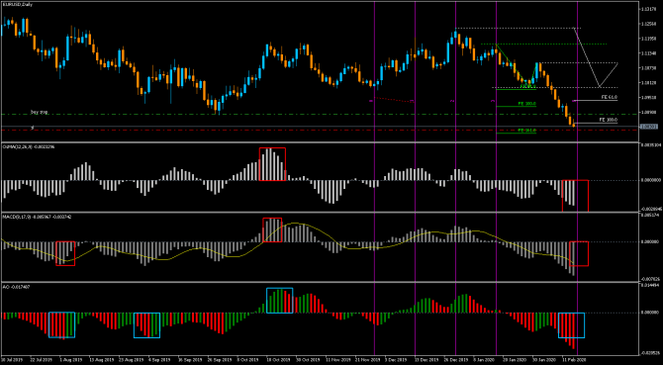
Task: Click the AO indicator panel label
Action: click(x=13, y=287)
